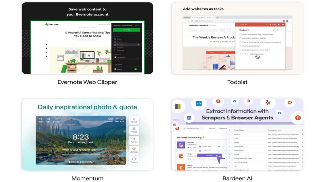Image resolution: width=325 pixels, height=182 pixels.
Task: Click the browser reload icon in Todoist screenshot
Action: point(192,21)
